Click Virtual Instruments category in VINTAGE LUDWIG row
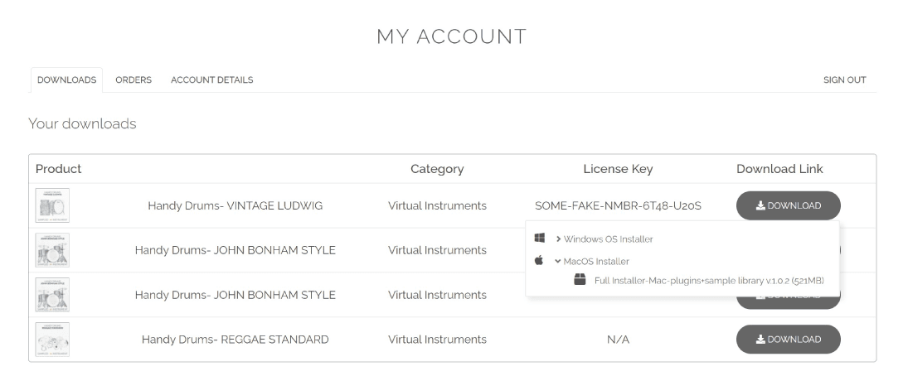The height and width of the screenshot is (376, 908). (437, 206)
